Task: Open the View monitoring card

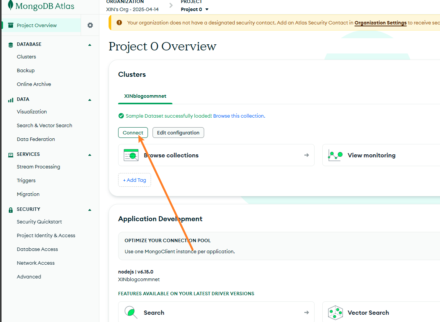Action: click(x=381, y=155)
